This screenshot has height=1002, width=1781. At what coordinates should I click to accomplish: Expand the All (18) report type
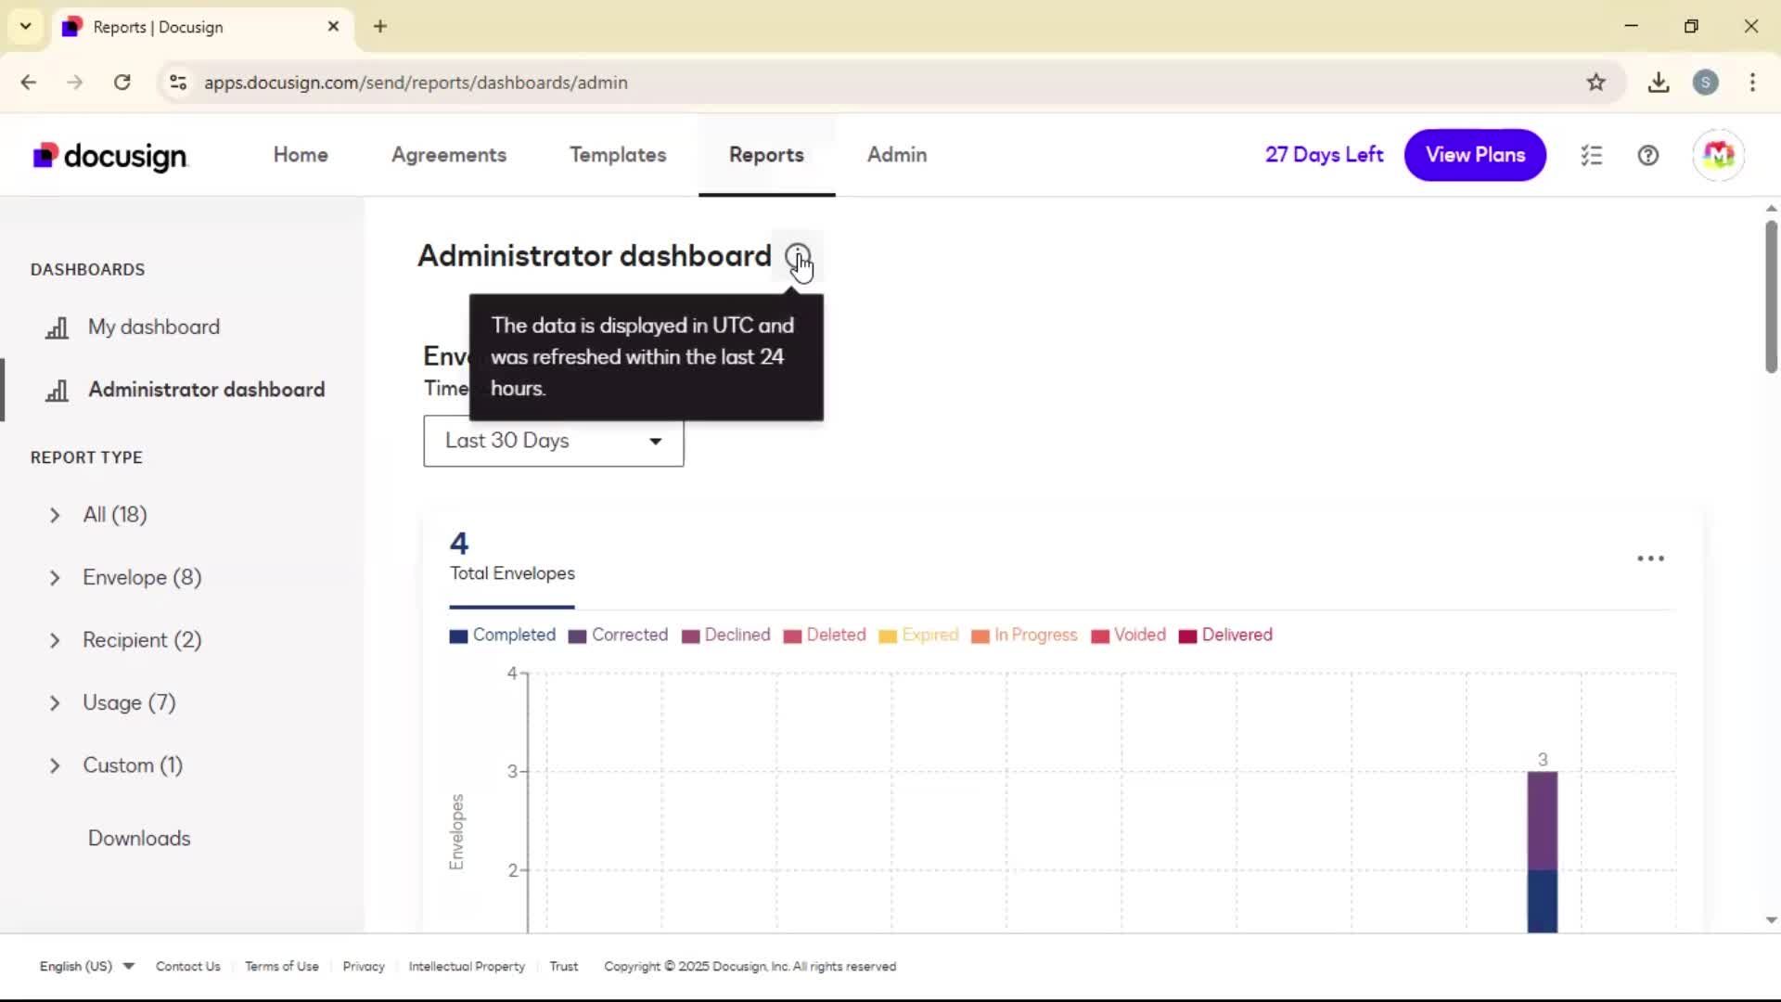click(55, 515)
